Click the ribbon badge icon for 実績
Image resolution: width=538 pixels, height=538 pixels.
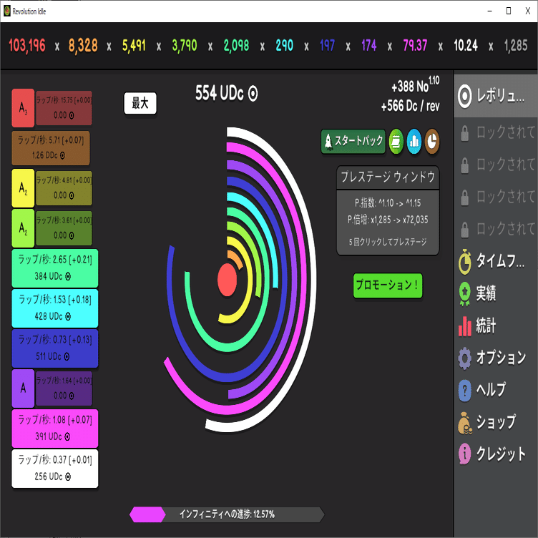pyautogui.click(x=464, y=294)
